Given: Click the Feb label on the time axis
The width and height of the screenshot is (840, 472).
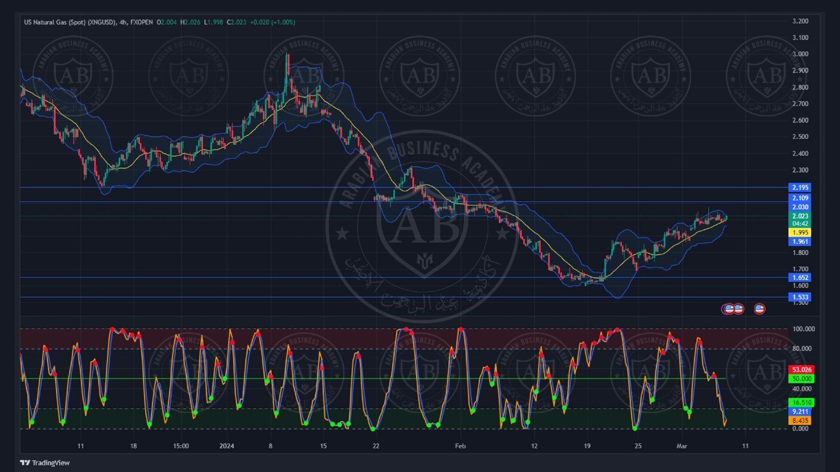Looking at the screenshot, I should click(460, 446).
